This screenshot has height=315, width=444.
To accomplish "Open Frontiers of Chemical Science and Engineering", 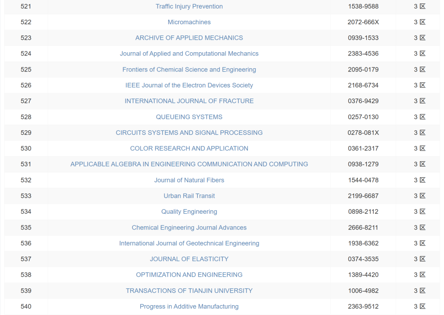I will tap(189, 69).
